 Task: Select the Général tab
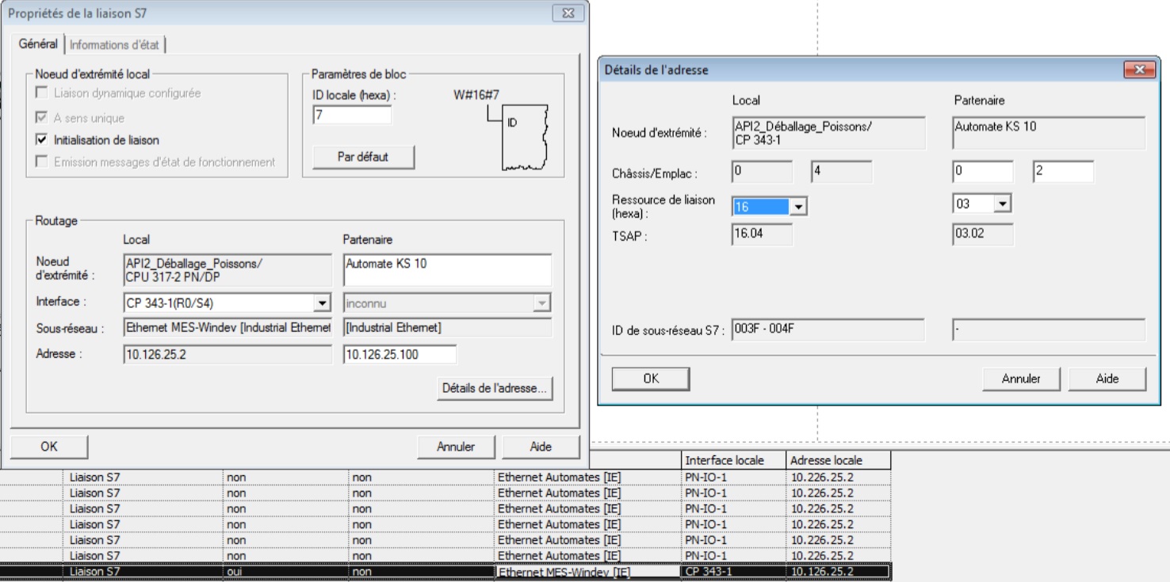coord(38,44)
